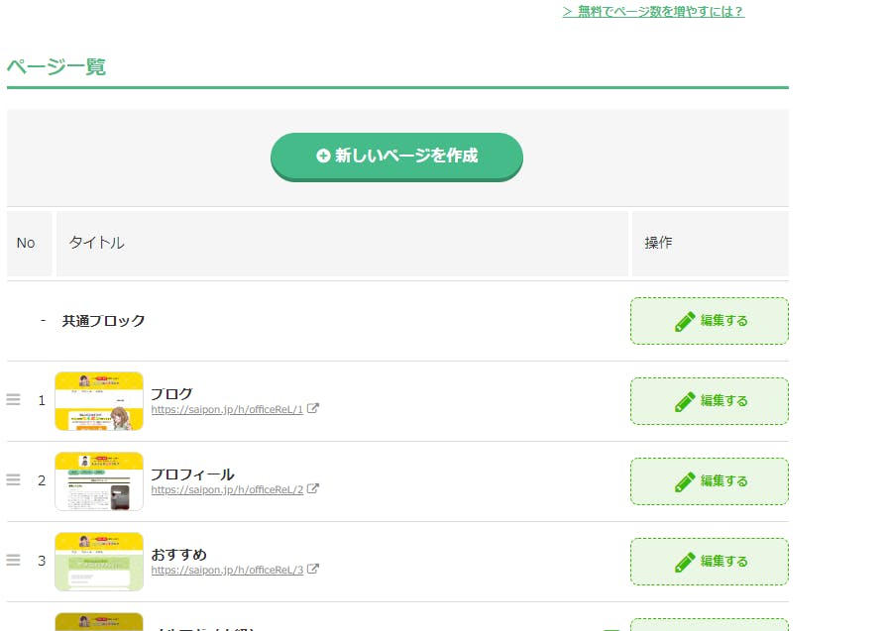This screenshot has height=631, width=887.
Task: Click the タイトル column header
Action: pos(96,243)
